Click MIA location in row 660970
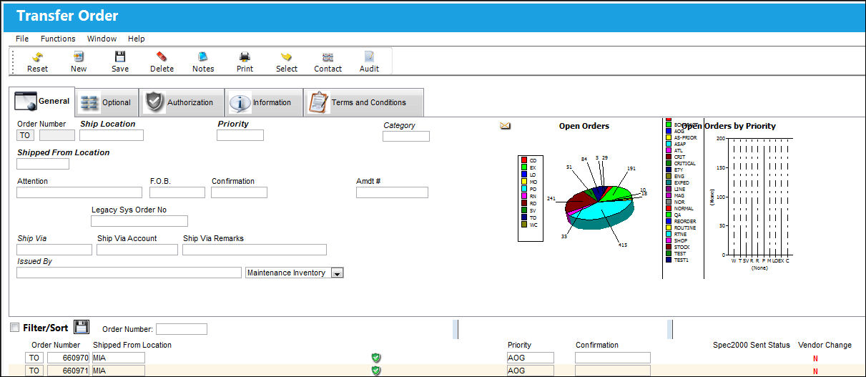 118,358
